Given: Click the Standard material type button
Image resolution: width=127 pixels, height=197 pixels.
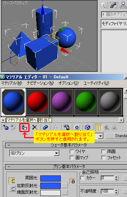Looking at the screenshot, I should (116, 136).
